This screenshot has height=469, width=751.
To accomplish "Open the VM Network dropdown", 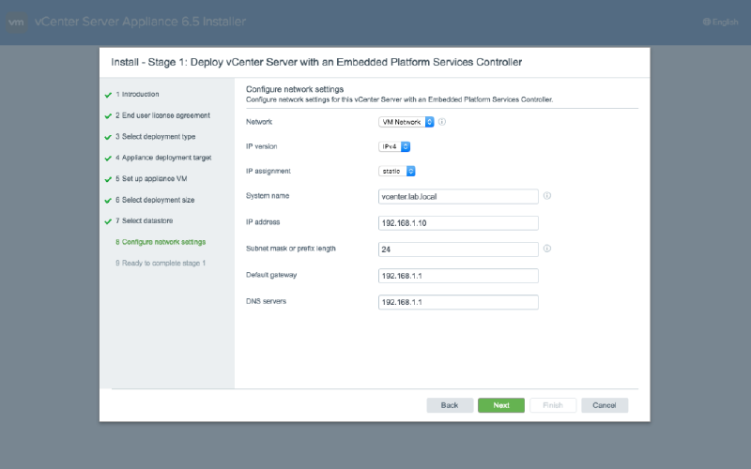I will pos(406,122).
